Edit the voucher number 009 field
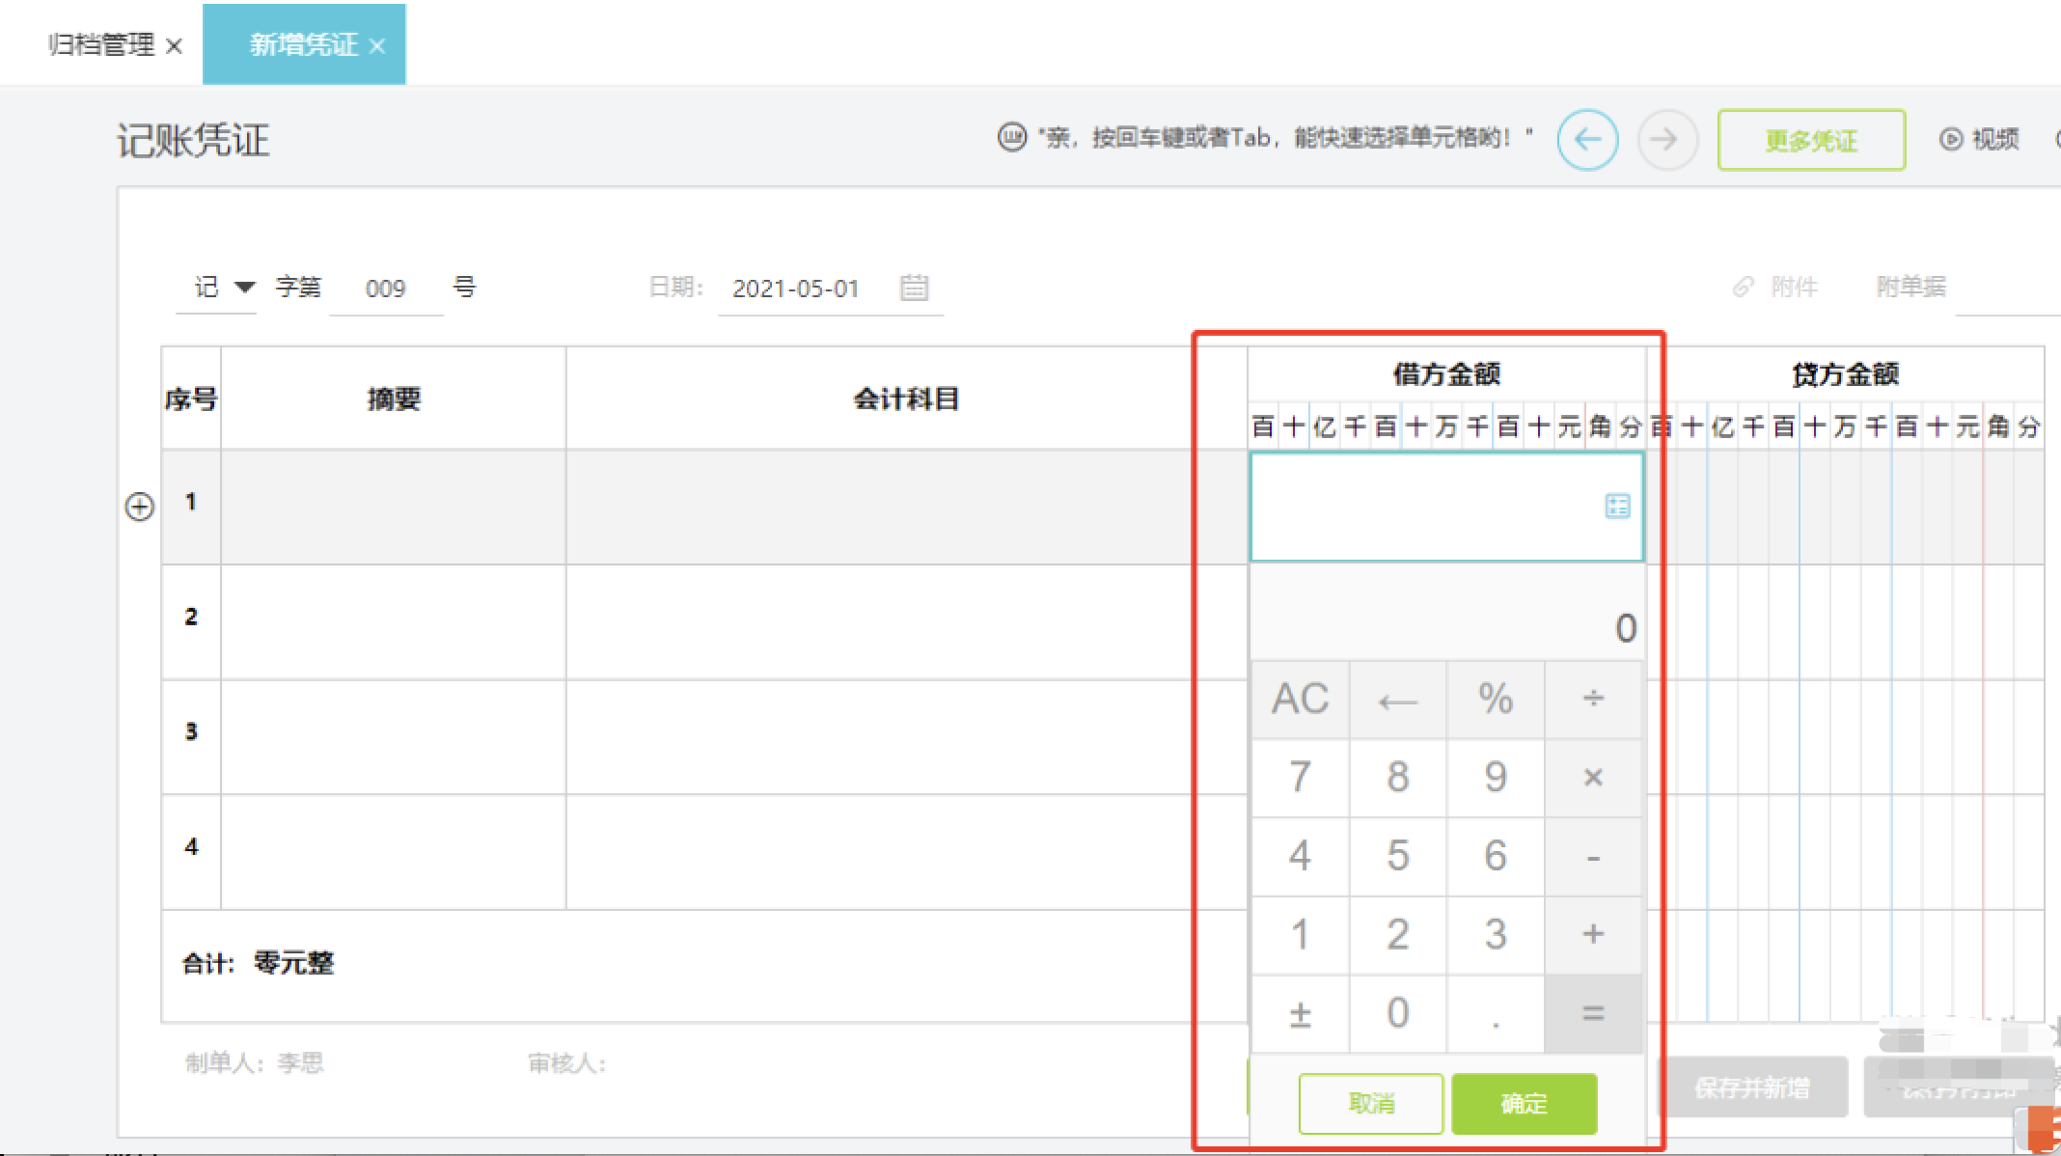The width and height of the screenshot is (2061, 1156). pos(385,289)
